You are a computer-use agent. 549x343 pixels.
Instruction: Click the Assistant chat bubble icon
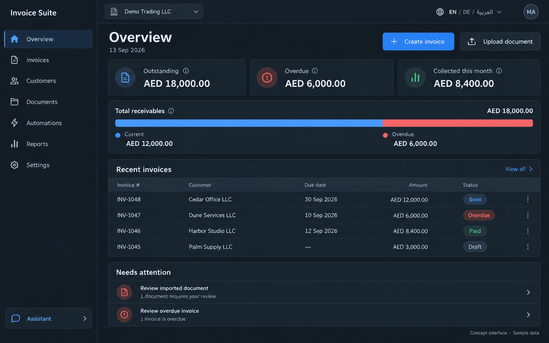tap(16, 318)
